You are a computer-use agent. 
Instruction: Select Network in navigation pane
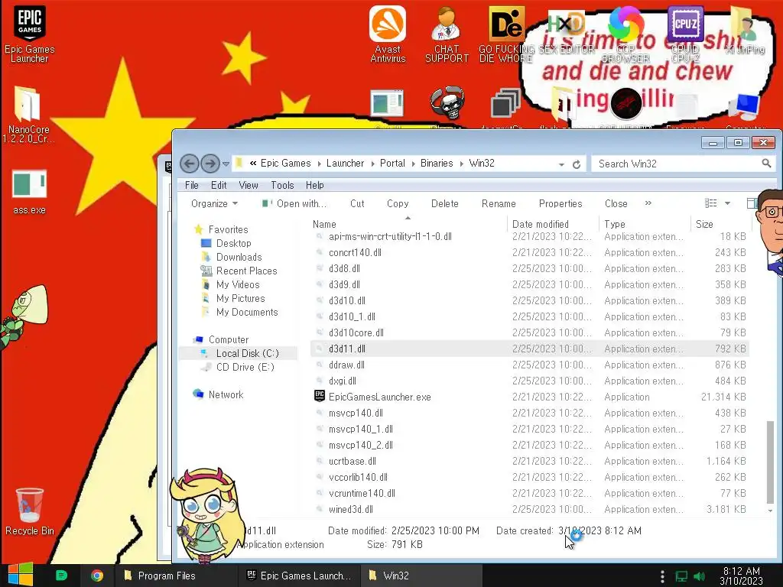[x=226, y=395]
